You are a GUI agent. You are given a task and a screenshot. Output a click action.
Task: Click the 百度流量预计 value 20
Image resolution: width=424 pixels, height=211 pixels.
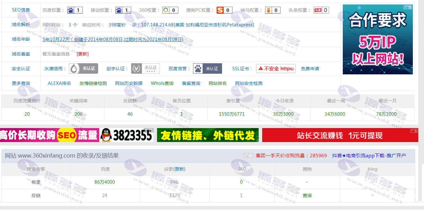pos(27,114)
